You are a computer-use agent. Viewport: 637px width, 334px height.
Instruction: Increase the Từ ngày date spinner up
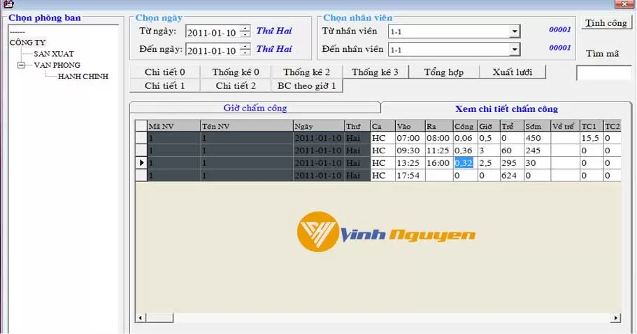coord(245,29)
